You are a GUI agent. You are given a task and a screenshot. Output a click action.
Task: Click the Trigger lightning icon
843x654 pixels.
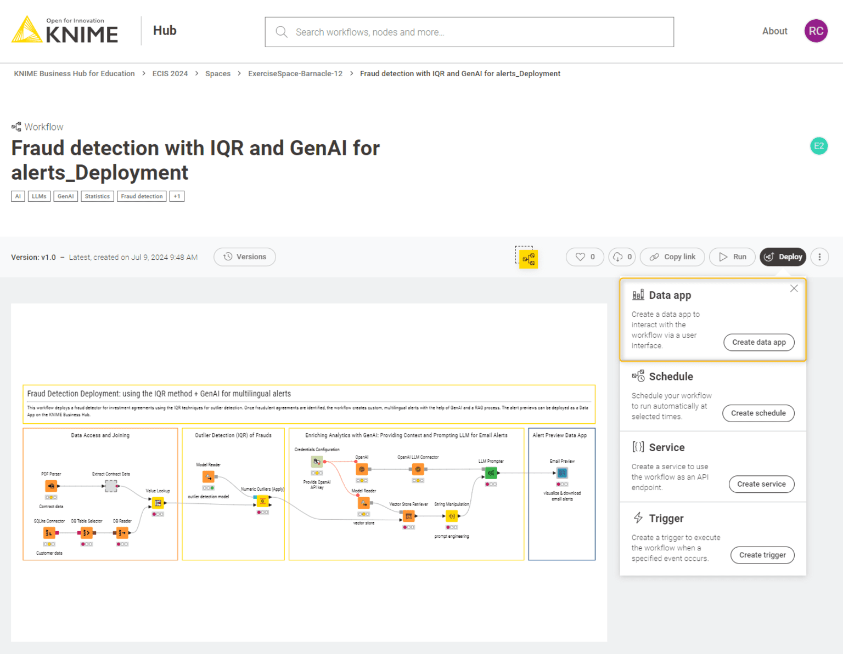point(638,518)
